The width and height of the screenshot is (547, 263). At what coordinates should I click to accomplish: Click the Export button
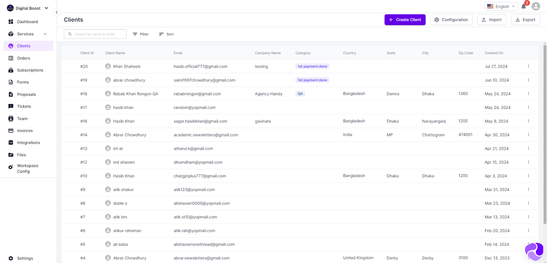click(525, 20)
